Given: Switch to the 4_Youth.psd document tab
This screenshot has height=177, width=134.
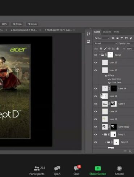Looking at the screenshot, I should click(58, 30).
